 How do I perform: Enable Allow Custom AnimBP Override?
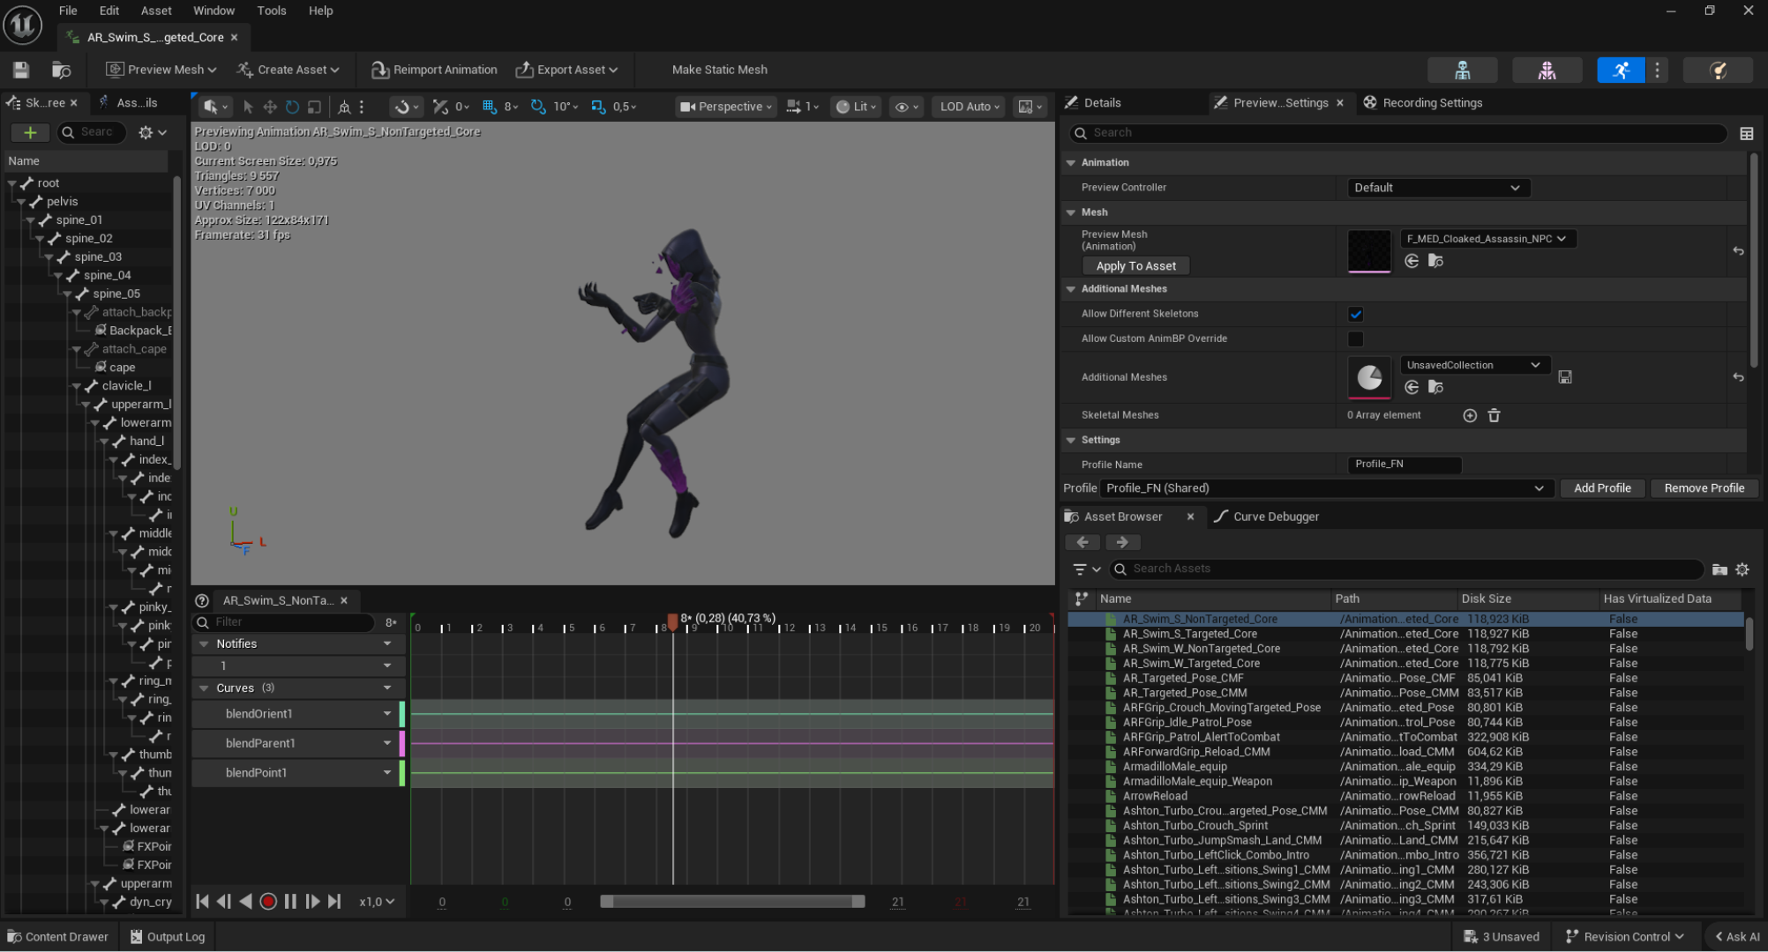(1356, 339)
